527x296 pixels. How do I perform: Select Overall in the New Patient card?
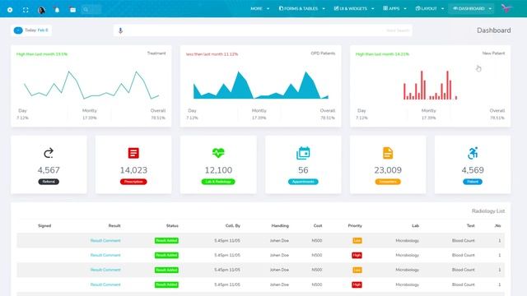(497, 111)
